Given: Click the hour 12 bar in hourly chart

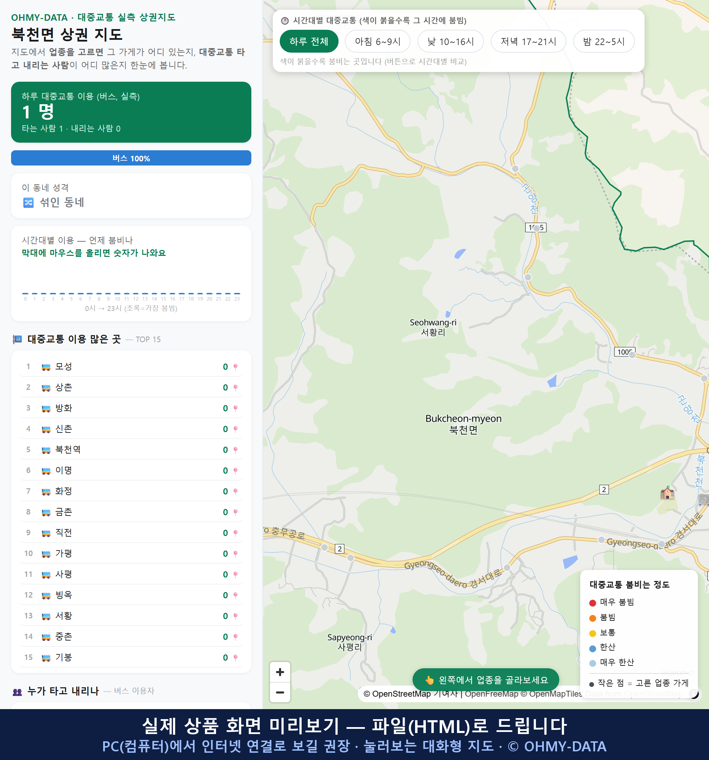Looking at the screenshot, I should click(136, 293).
